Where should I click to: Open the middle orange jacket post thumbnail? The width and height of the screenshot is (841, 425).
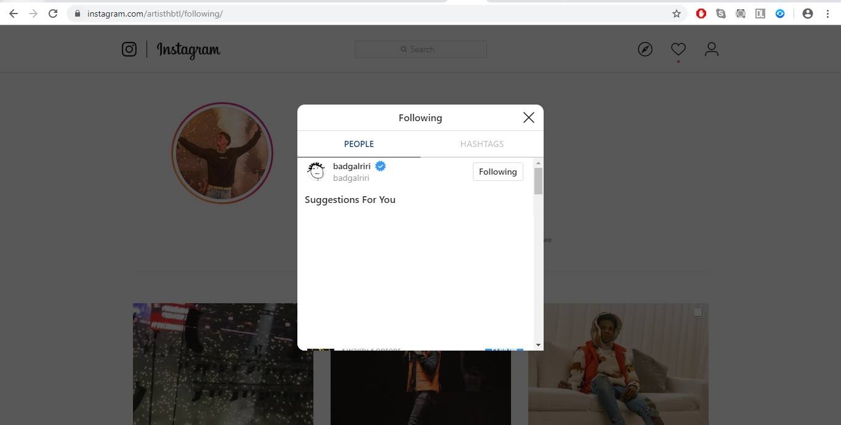[x=420, y=388]
